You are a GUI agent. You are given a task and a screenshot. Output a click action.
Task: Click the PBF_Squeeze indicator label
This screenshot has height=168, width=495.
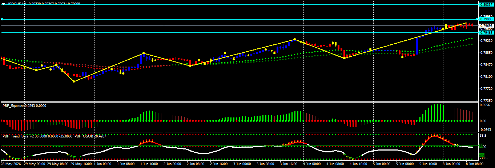coord(12,105)
